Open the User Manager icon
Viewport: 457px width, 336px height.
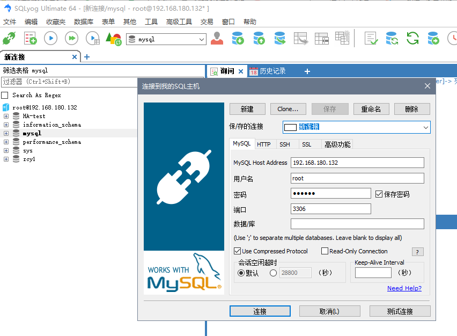pos(217,38)
